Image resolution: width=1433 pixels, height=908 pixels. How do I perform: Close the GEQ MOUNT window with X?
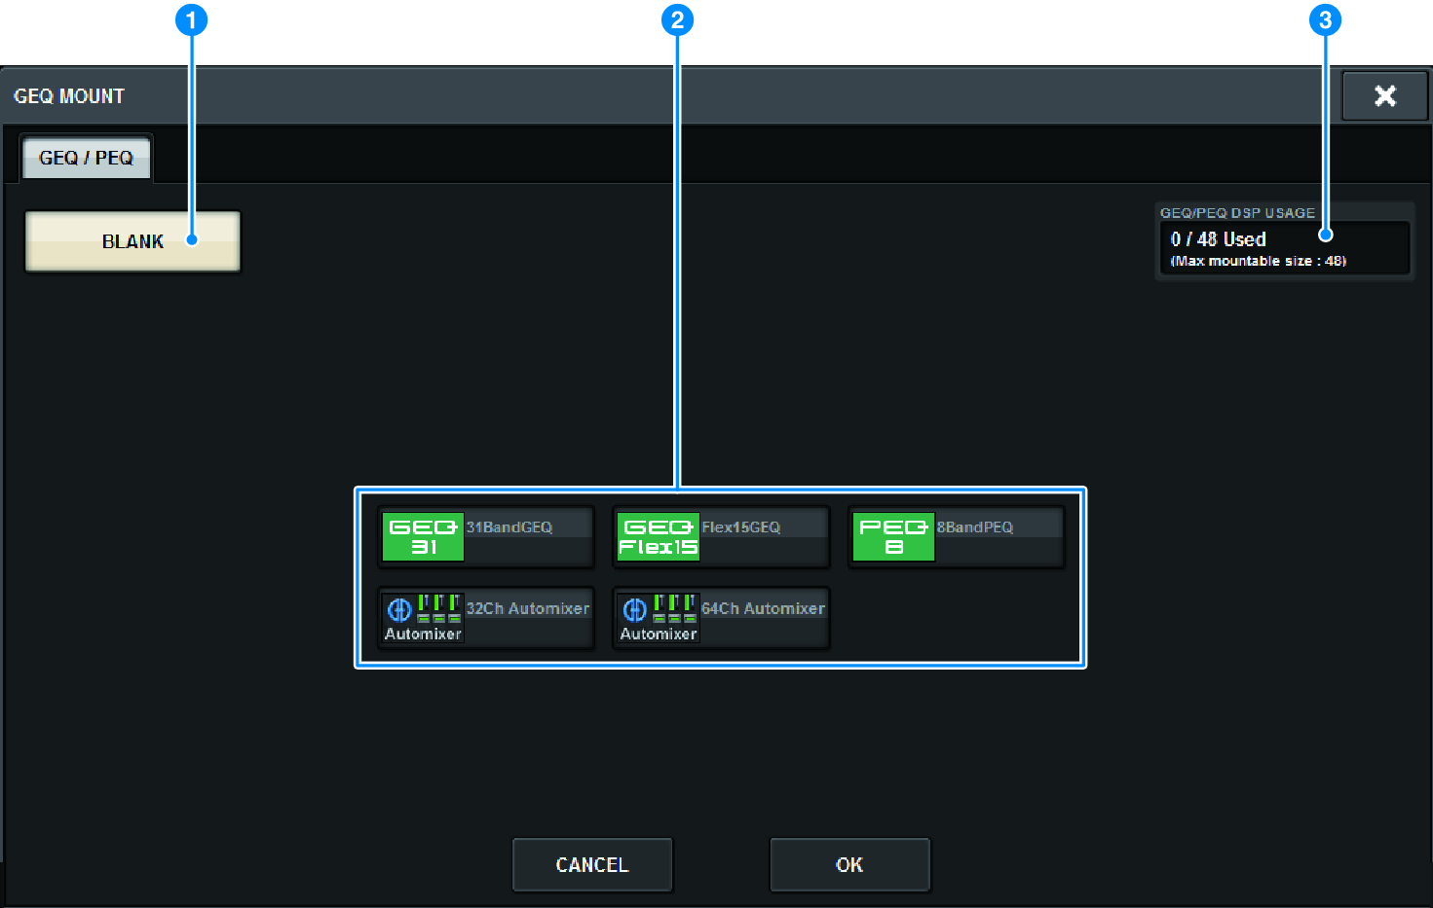[1384, 95]
